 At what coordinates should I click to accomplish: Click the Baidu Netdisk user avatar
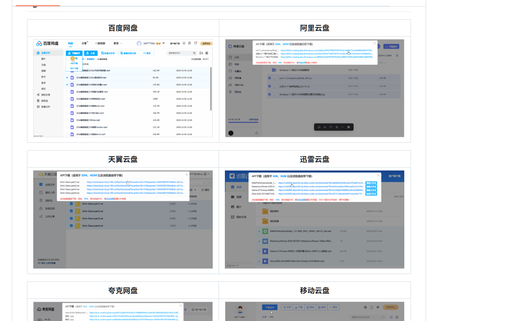pos(139,43)
